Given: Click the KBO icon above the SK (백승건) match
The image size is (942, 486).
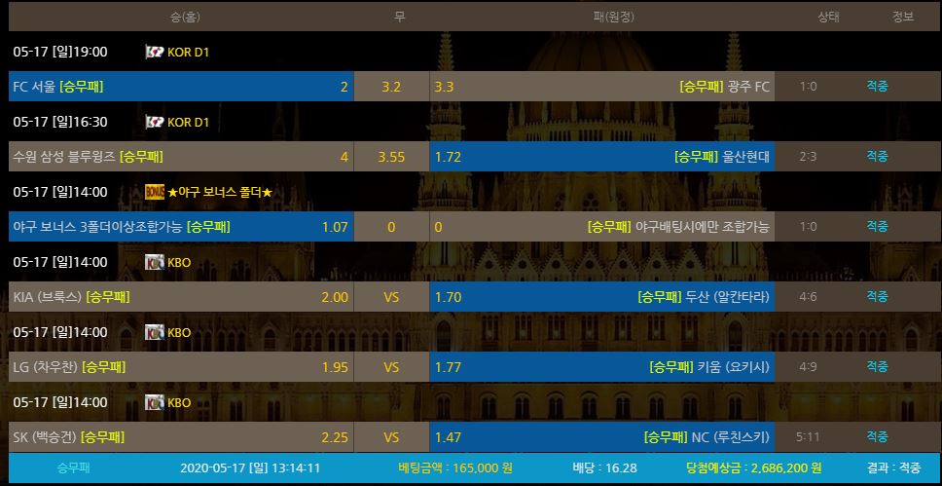Looking at the screenshot, I should pyautogui.click(x=154, y=402).
